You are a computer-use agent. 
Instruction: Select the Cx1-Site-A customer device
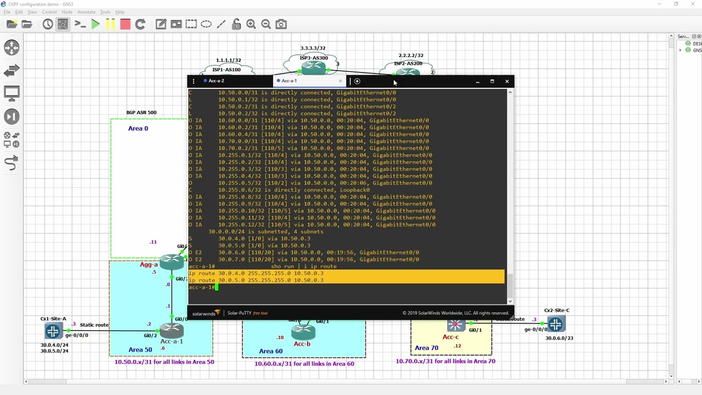click(53, 331)
